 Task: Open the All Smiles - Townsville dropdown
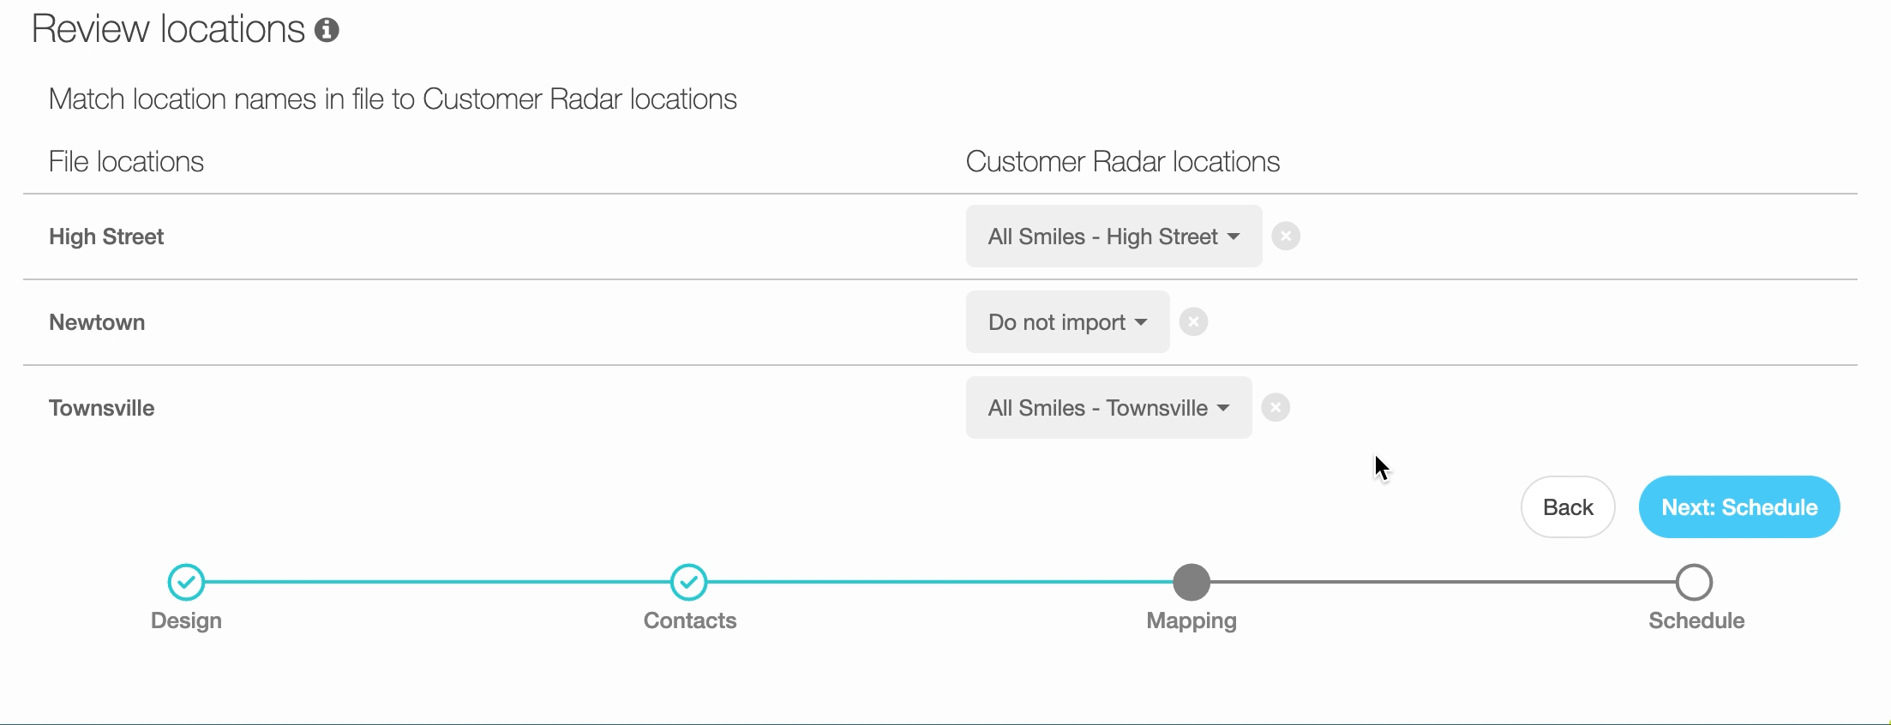click(x=1108, y=408)
